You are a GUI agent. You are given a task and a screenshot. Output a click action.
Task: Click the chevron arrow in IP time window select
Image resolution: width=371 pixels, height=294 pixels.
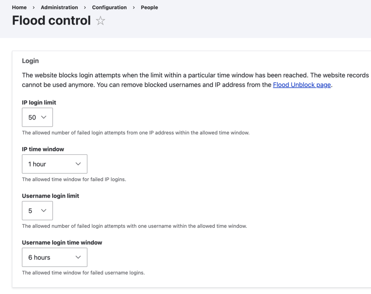78,164
